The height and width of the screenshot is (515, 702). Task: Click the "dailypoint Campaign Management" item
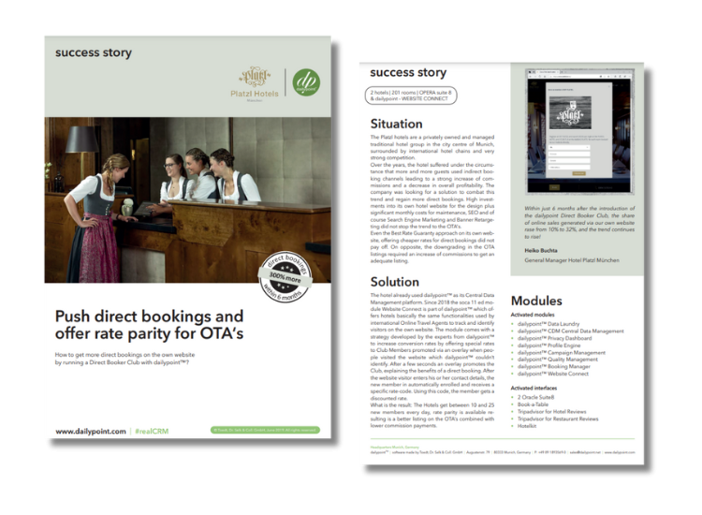pyautogui.click(x=561, y=352)
